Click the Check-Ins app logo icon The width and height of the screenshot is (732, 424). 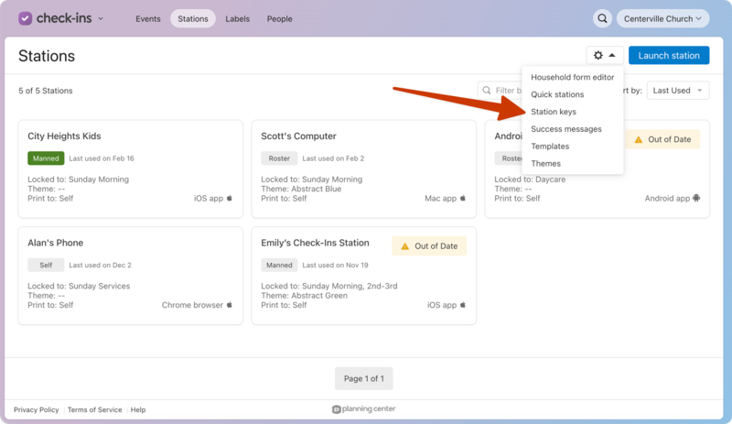(x=26, y=18)
